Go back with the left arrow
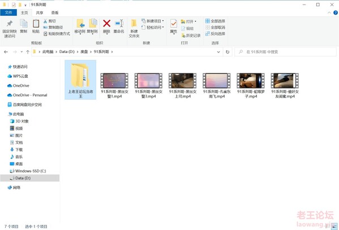The image size is (339, 230). [6, 52]
